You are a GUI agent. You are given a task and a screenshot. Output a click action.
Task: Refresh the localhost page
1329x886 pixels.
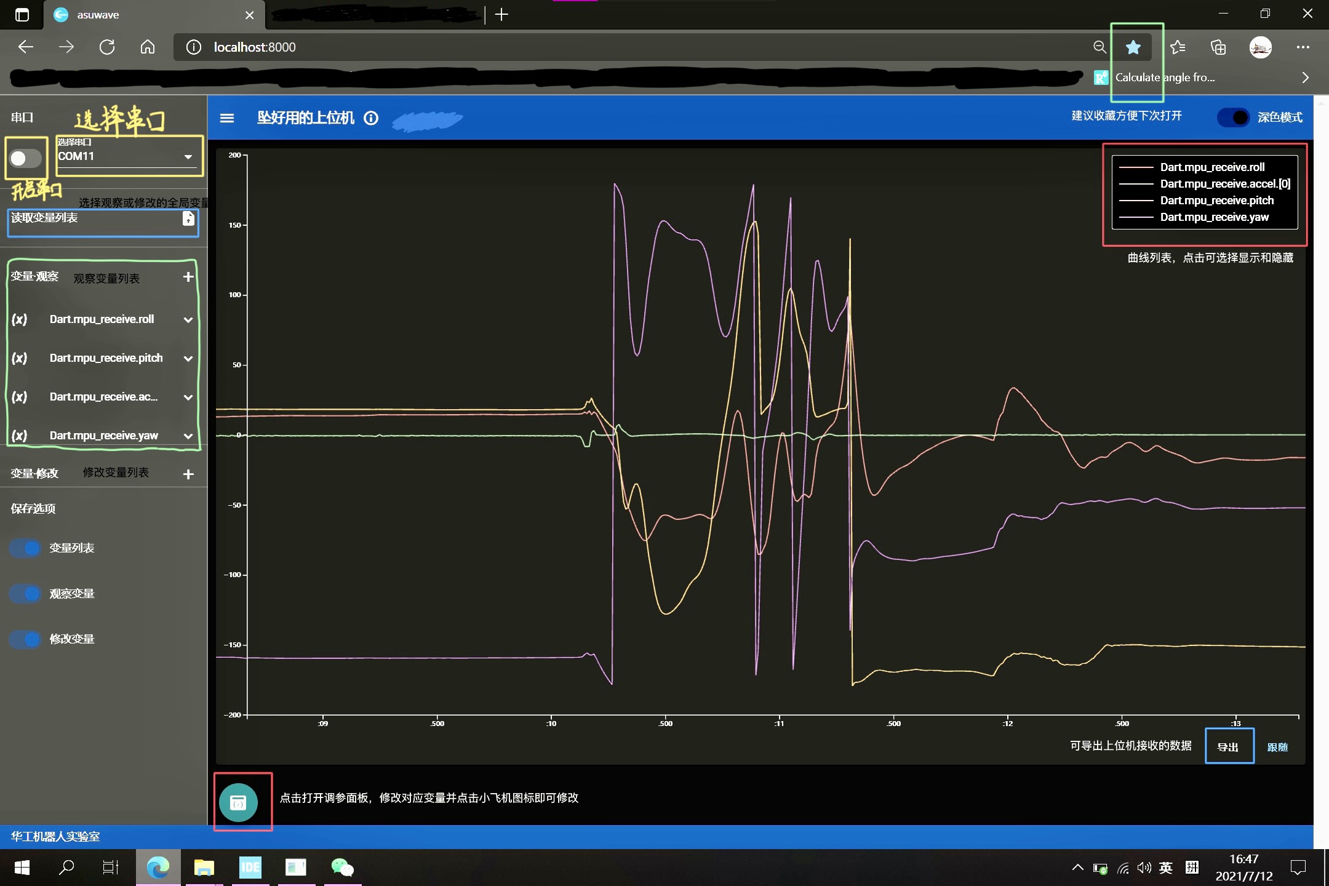click(107, 47)
